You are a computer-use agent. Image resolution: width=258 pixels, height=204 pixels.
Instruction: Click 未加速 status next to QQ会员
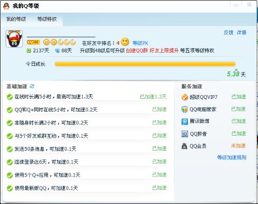click(238, 146)
